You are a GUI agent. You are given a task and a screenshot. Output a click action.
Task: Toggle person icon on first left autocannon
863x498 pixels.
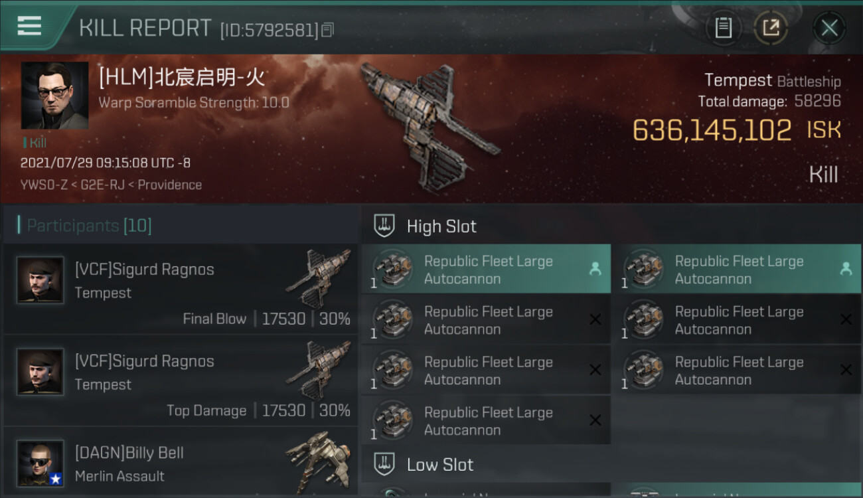(x=595, y=269)
